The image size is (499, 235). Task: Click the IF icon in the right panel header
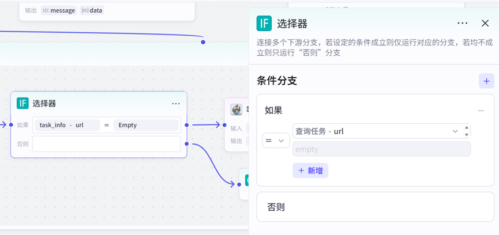[x=264, y=23]
